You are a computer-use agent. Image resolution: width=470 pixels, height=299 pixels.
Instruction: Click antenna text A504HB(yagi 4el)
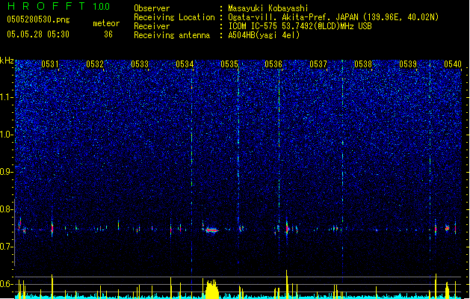pos(264,35)
